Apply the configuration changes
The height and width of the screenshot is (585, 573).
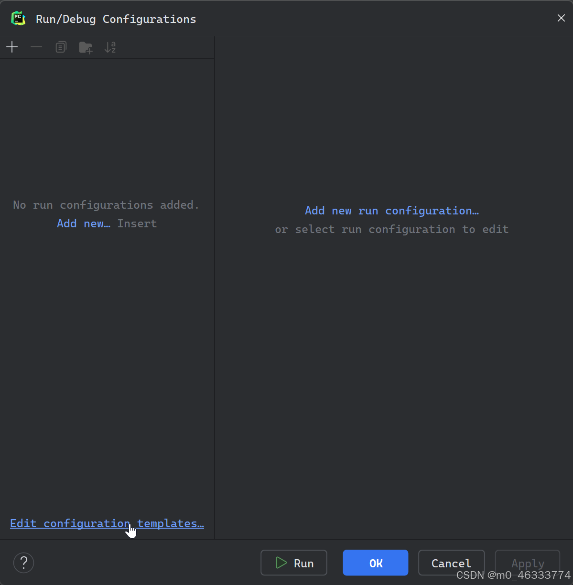[527, 563]
